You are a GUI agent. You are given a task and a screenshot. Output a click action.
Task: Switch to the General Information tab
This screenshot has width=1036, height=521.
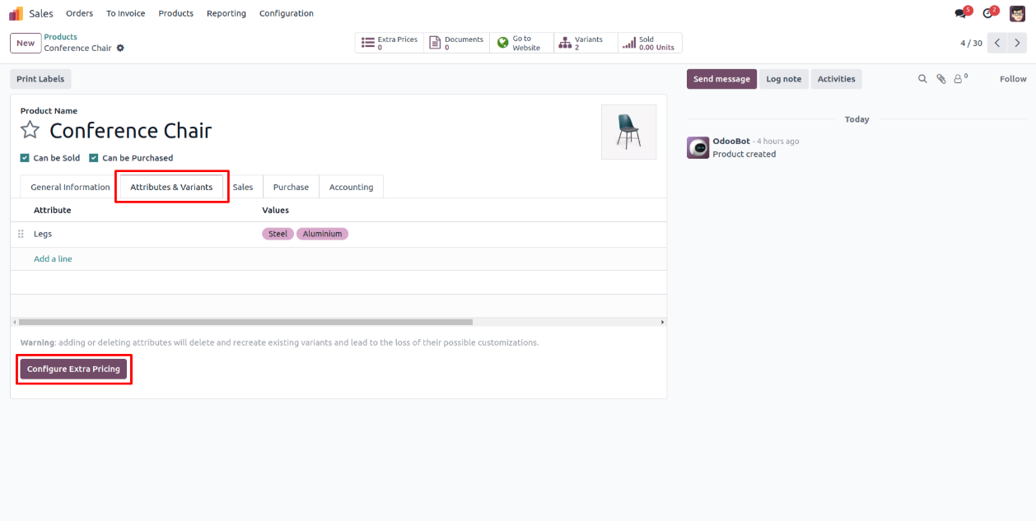click(x=70, y=187)
